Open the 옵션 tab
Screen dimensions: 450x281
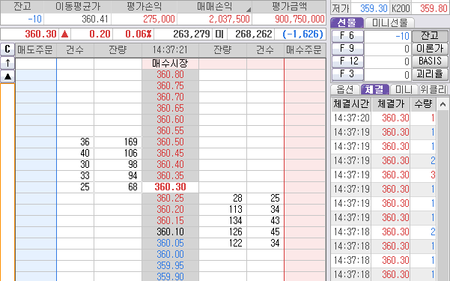(345, 89)
